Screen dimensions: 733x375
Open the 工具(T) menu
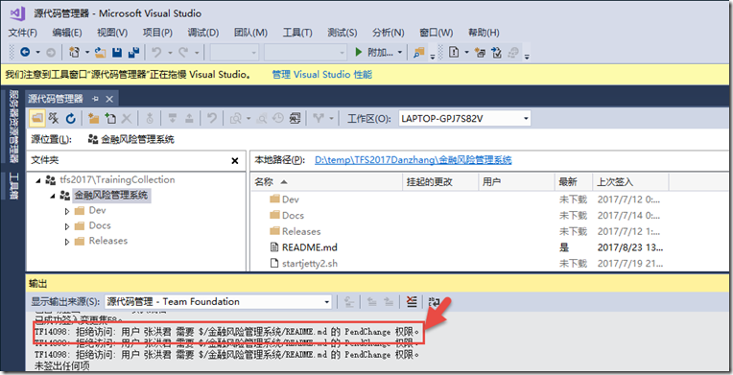pyautogui.click(x=297, y=33)
